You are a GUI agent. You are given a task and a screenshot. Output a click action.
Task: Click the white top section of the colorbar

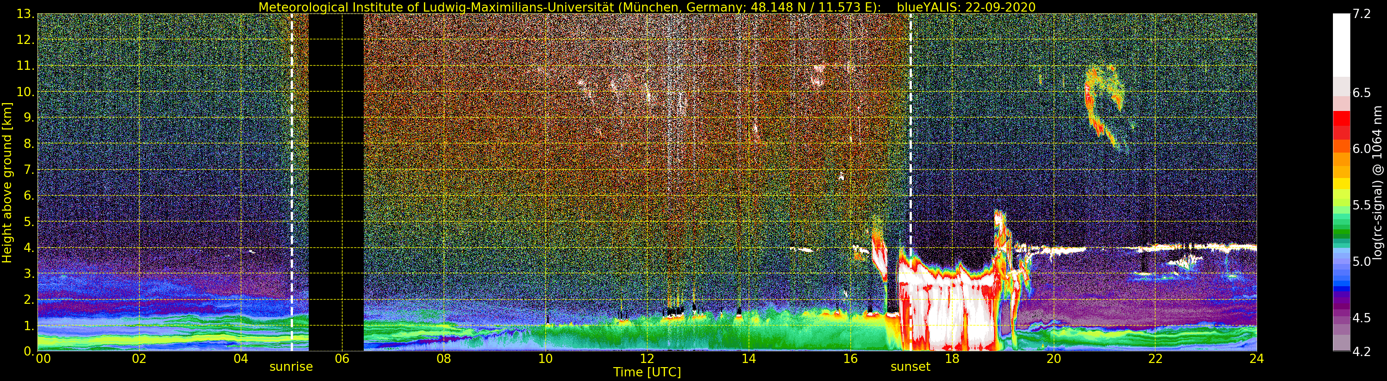[x=1341, y=46]
